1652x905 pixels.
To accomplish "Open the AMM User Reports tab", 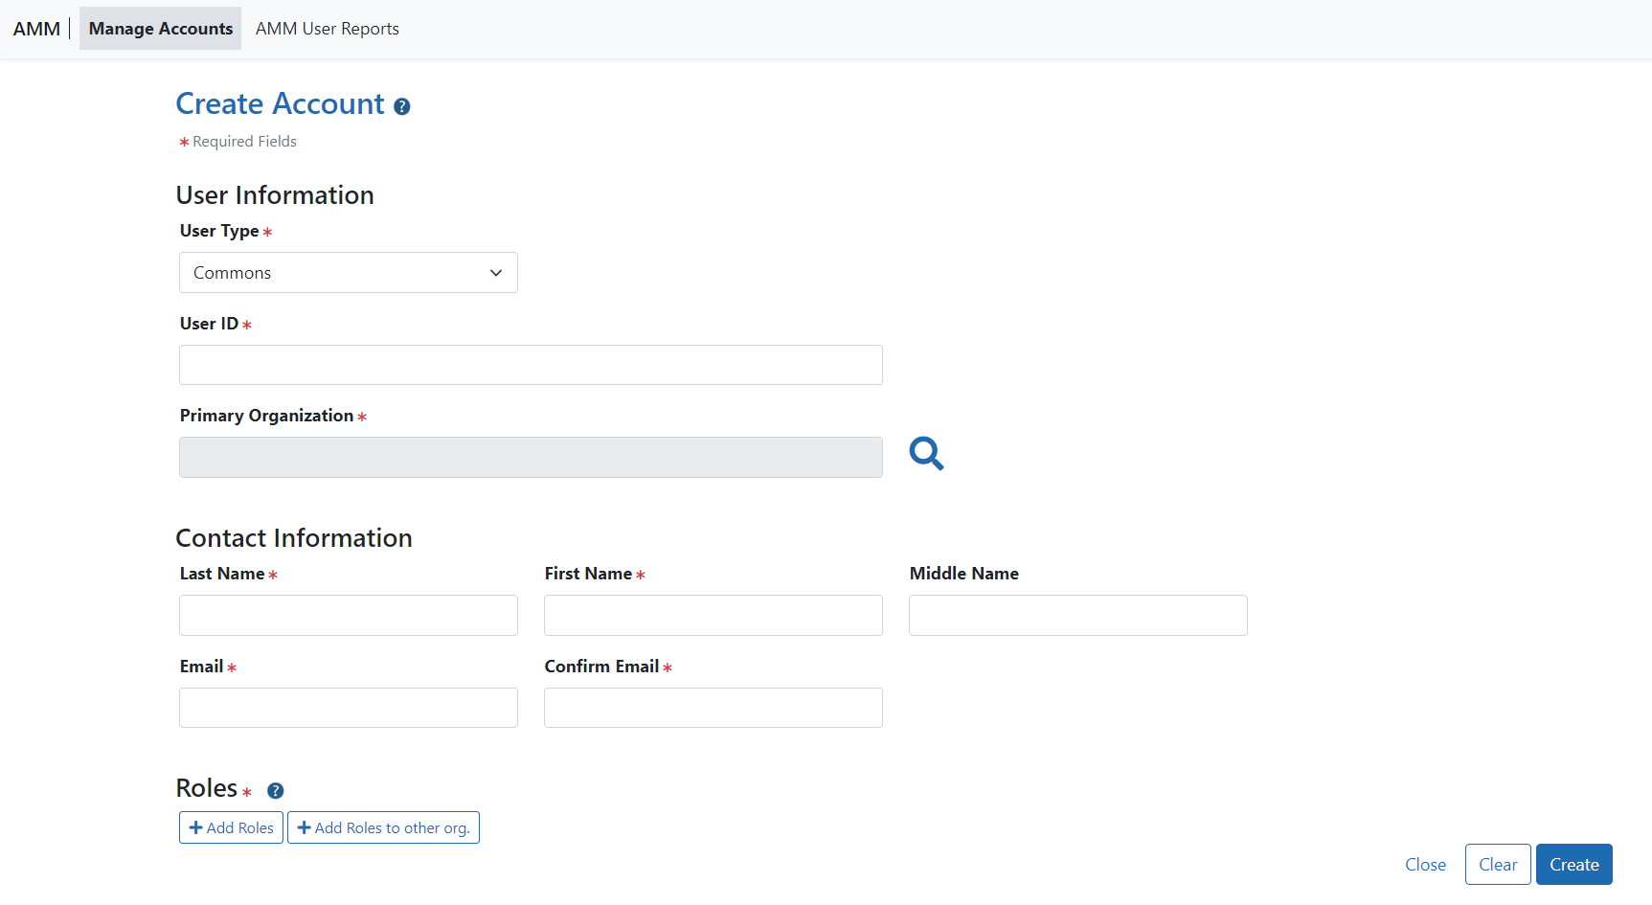I will [328, 29].
